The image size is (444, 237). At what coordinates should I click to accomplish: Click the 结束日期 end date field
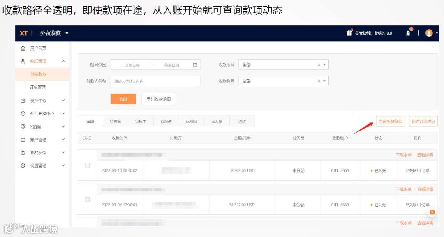(x=171, y=65)
